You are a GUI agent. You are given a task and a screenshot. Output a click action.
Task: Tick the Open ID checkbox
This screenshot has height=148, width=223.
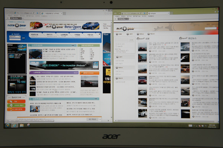(116, 46)
